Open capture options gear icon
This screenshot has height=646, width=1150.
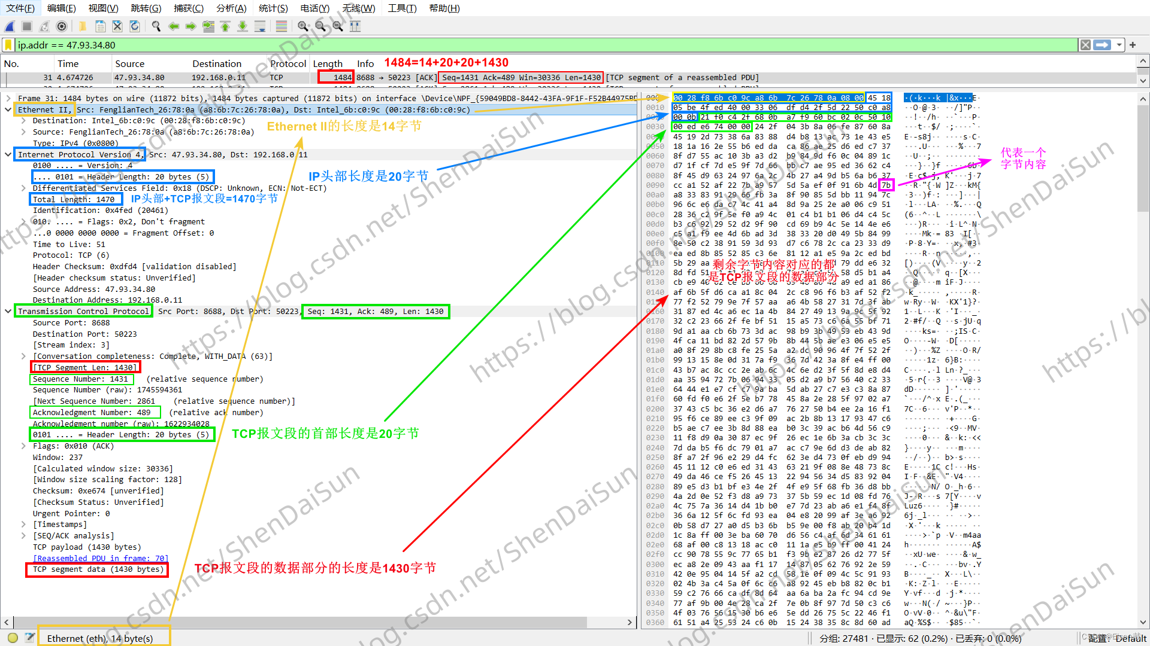click(62, 26)
